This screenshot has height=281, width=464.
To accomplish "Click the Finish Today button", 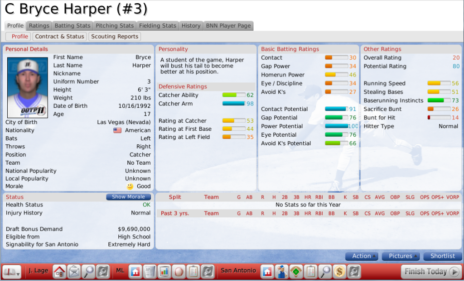I will click(x=431, y=271).
